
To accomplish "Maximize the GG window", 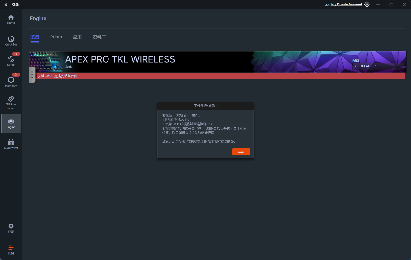I will [391, 5].
